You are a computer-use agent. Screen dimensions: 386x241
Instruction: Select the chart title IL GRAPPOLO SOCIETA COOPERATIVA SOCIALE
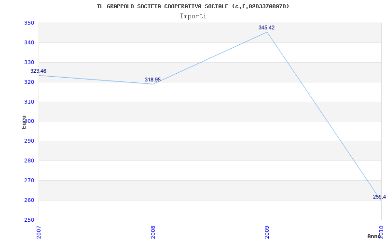click(x=193, y=6)
